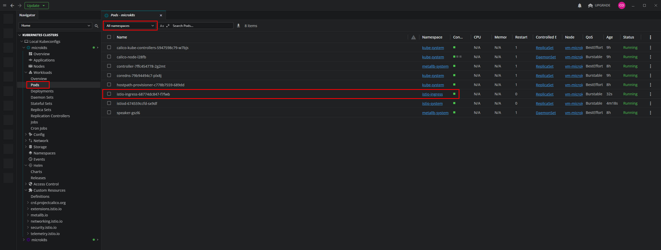Check the istiod-674559ccfd-sx9df checkbox

pos(109,103)
